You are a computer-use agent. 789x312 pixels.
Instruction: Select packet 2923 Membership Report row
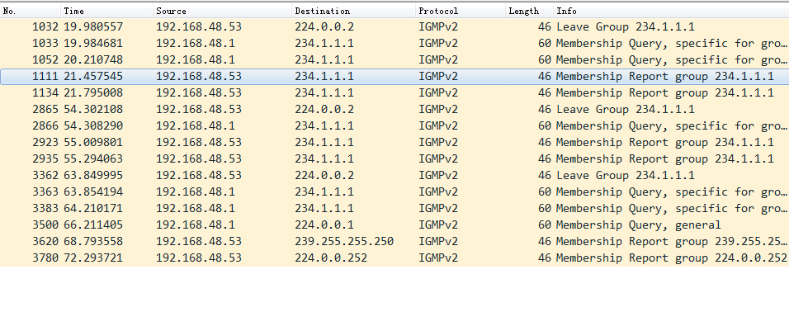[x=394, y=143]
